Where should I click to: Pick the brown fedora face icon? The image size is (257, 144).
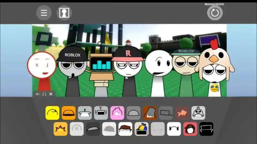pos(125,129)
